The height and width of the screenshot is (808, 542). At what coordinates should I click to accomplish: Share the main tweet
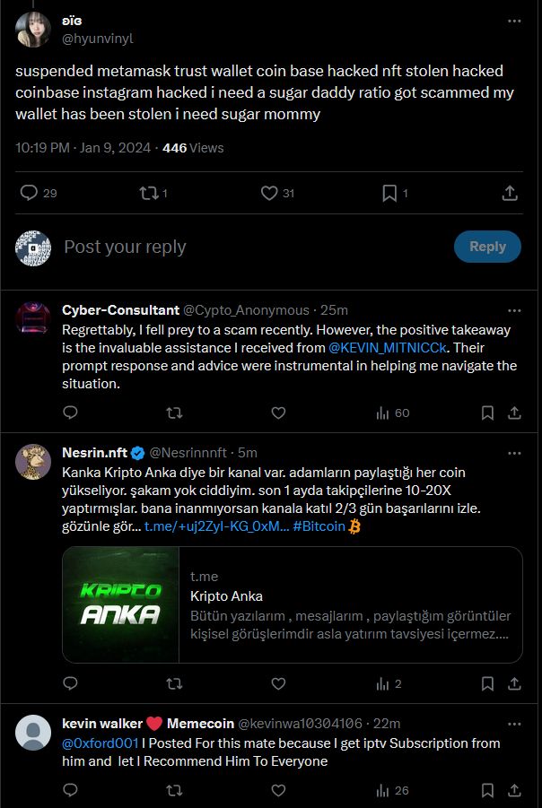[509, 193]
